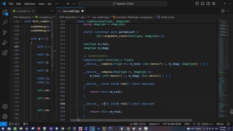
Task: Open Customize Layout icon in title bar
Action: (x=214, y=4)
